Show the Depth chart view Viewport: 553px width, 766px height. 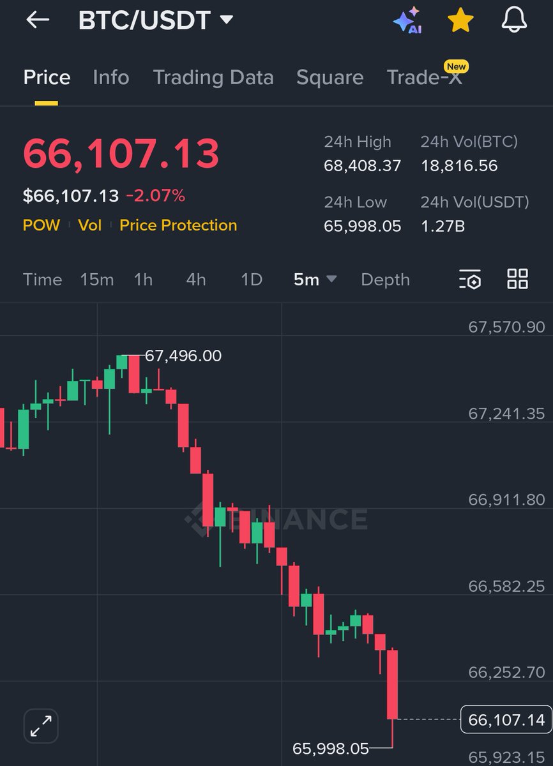tap(385, 280)
